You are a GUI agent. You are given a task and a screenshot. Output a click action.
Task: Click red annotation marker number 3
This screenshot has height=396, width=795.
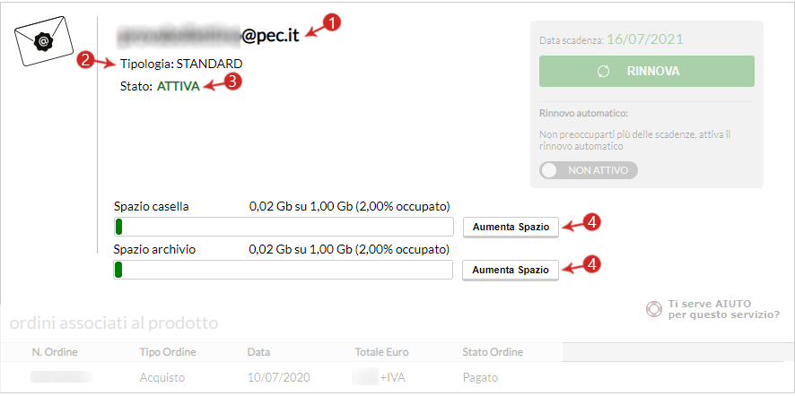point(232,83)
